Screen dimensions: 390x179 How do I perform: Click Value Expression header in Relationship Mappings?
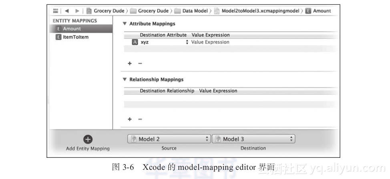click(218, 91)
